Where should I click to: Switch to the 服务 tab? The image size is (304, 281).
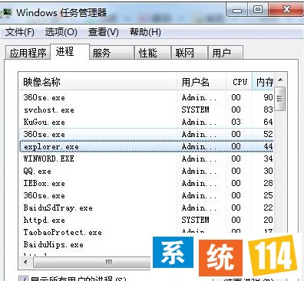[x=111, y=53]
